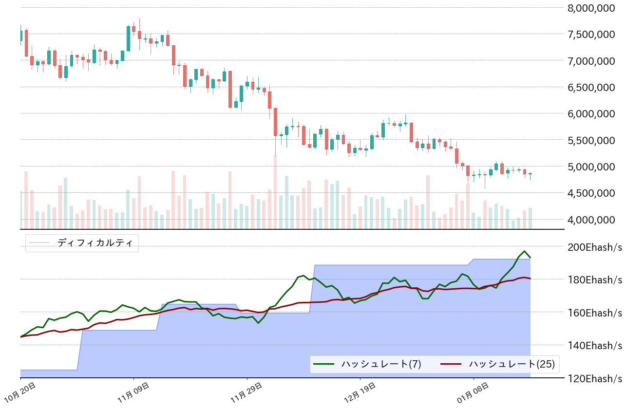Click the peak of the green hashrate line
Image resolution: width=626 pixels, height=408 pixels.
pos(525,251)
